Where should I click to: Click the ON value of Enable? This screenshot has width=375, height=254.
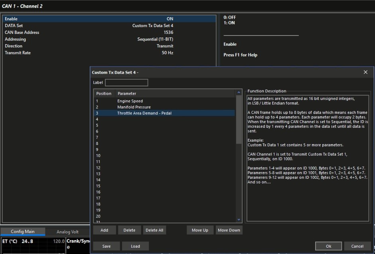[170, 19]
